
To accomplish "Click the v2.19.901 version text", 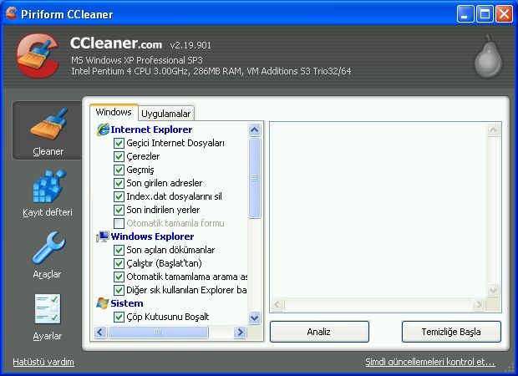I will tap(190, 45).
